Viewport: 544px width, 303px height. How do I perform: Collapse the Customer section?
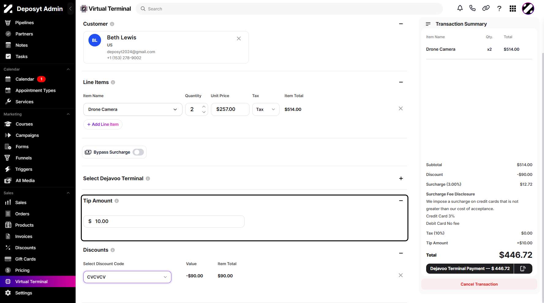point(401,24)
